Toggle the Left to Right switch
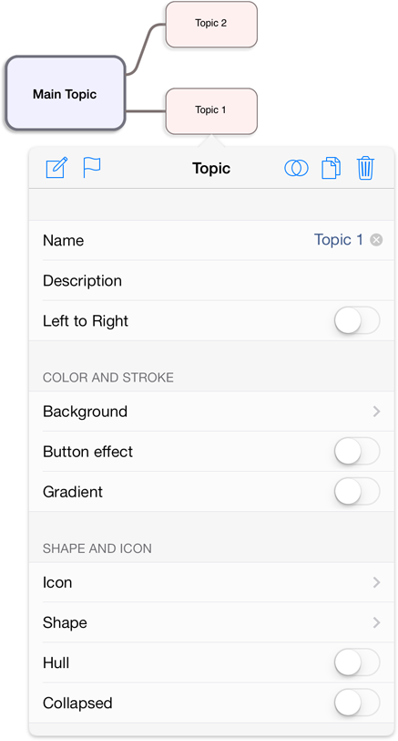This screenshot has height=741, width=398. pyautogui.click(x=357, y=321)
